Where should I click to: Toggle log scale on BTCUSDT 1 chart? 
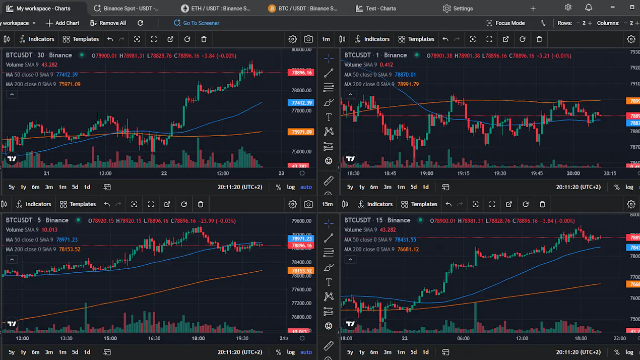629,187
